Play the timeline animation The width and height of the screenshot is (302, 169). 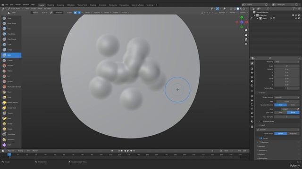(x=128, y=151)
